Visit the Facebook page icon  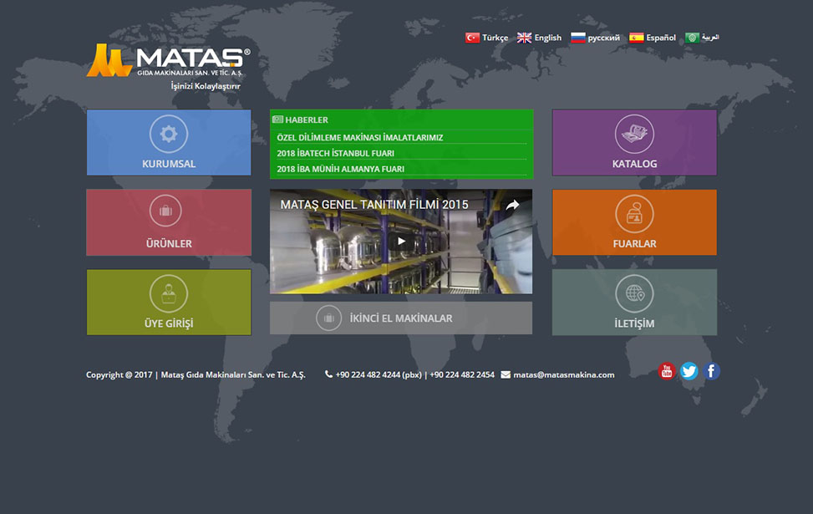coord(711,371)
